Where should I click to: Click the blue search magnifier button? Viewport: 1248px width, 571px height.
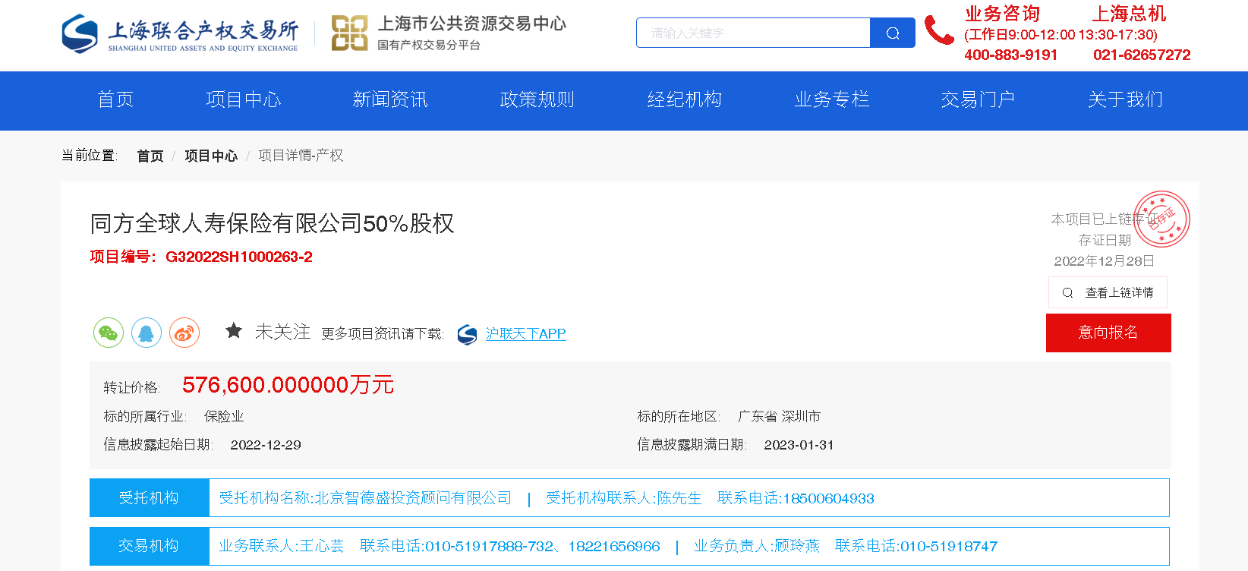click(x=893, y=33)
